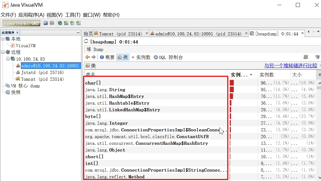Click the Load snapshot toolbar icon
This screenshot has width=321, height=181.
coord(46,23)
